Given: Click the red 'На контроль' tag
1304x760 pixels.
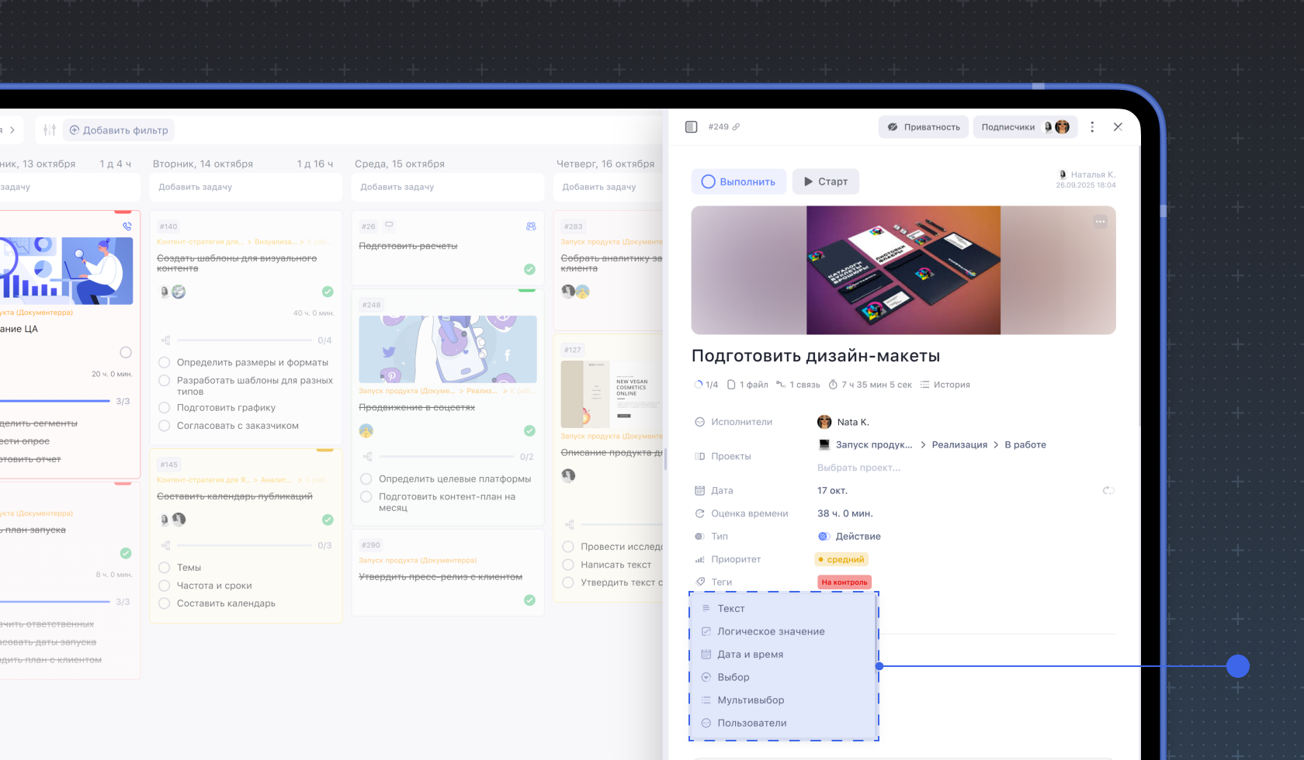Looking at the screenshot, I should [844, 582].
